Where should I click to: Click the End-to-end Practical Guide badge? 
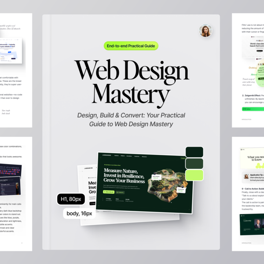tap(131, 46)
